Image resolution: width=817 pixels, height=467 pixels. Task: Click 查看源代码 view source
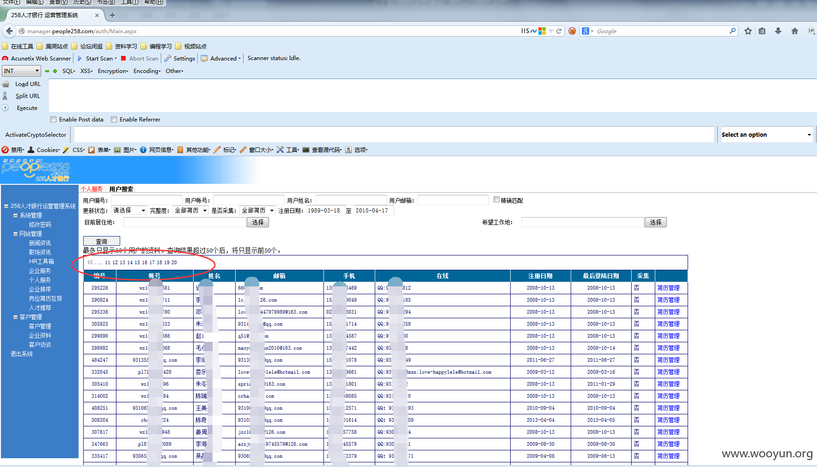[x=322, y=150]
